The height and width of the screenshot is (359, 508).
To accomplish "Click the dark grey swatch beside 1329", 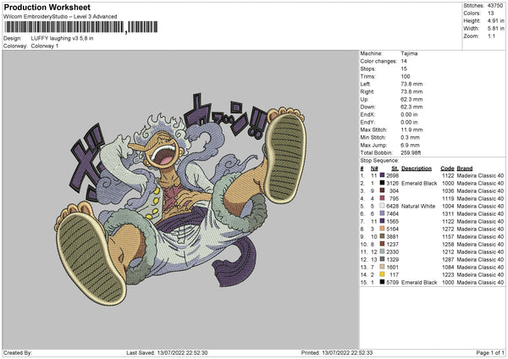I will (x=382, y=259).
